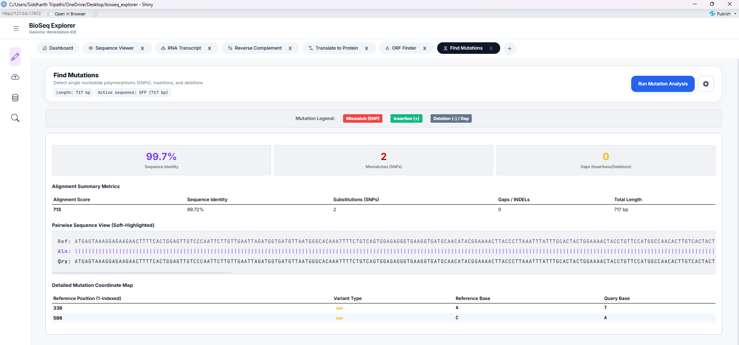Click the Total Length value 717 bp
Viewport: 739px width, 345px height.
coord(621,210)
